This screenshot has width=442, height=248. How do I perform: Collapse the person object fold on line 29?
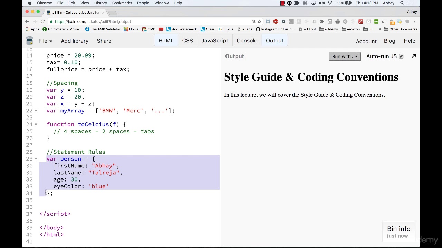point(36,159)
